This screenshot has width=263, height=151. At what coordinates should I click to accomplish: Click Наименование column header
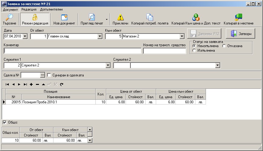tap(59, 97)
